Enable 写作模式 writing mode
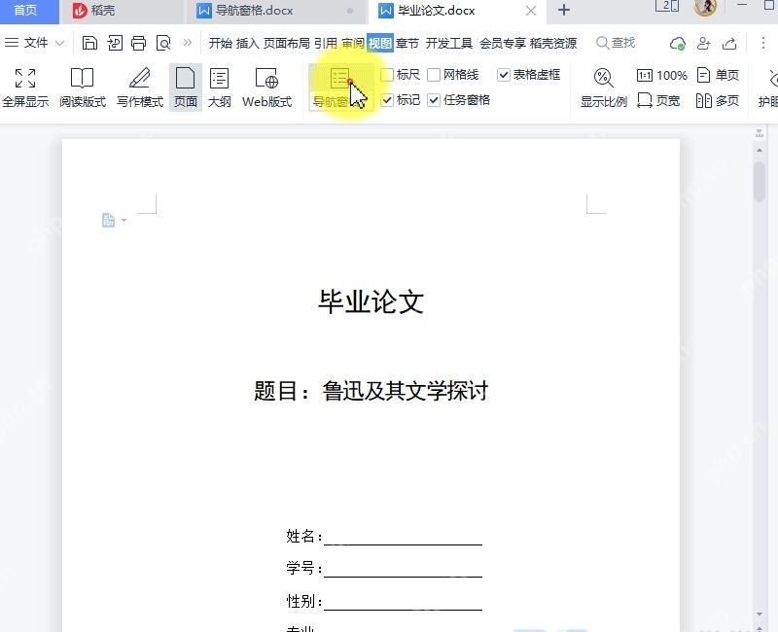Image resolution: width=778 pixels, height=632 pixels. click(x=140, y=88)
